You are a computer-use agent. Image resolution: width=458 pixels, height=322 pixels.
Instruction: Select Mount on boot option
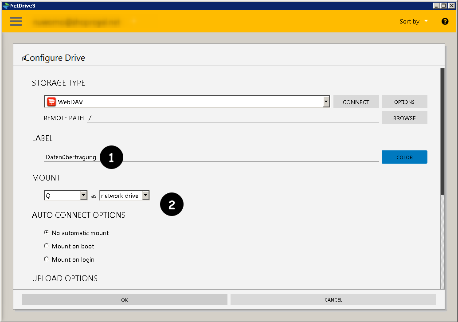pos(47,246)
